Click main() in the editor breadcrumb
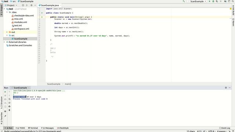Viewport: 235px width, 132px height. [68, 84]
